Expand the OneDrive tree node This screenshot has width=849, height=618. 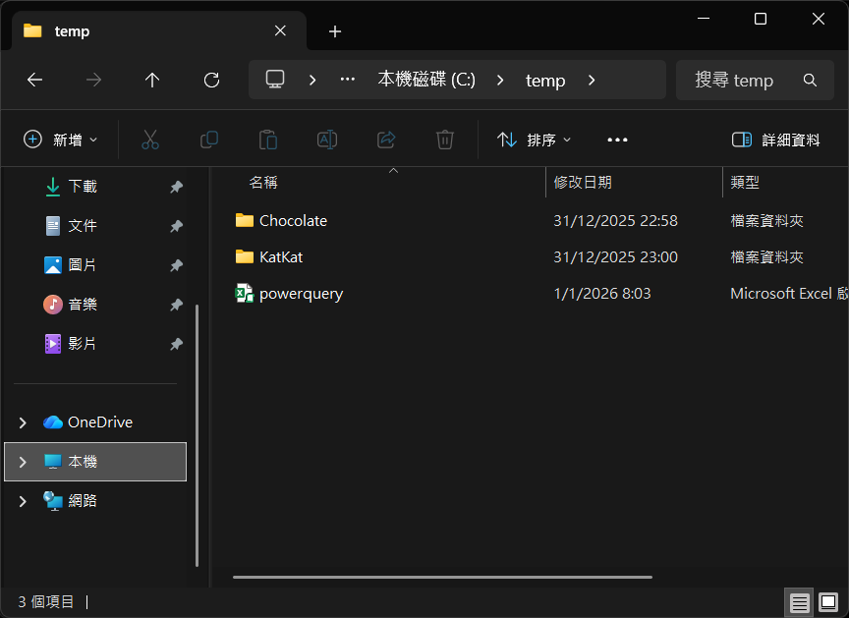(x=23, y=422)
